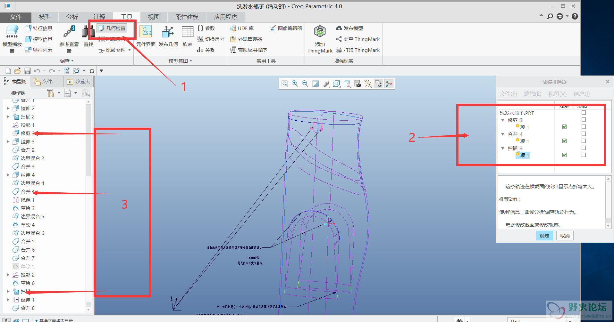Switch to the 模型 ribbon tab

coord(45,17)
